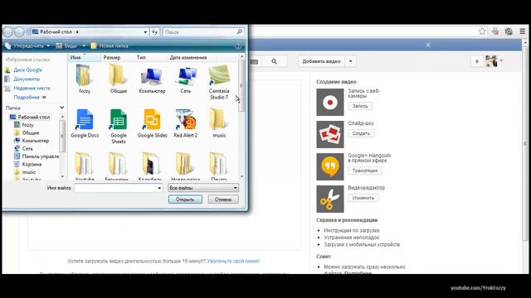Open the Упорядочить menu
This screenshot has width=531, height=298.
click(27, 46)
